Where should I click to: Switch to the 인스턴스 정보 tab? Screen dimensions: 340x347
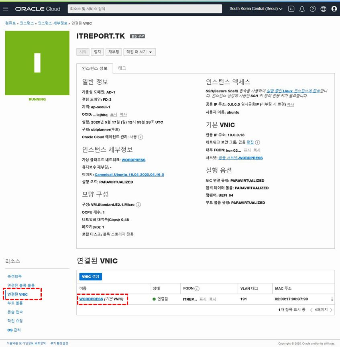[95, 68]
